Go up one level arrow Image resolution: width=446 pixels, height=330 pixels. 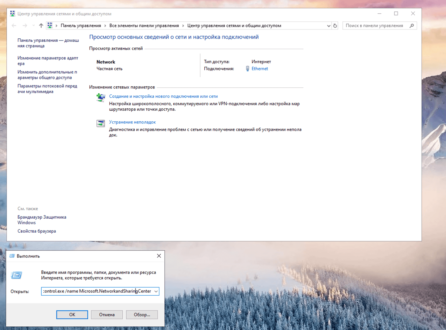[x=41, y=26]
